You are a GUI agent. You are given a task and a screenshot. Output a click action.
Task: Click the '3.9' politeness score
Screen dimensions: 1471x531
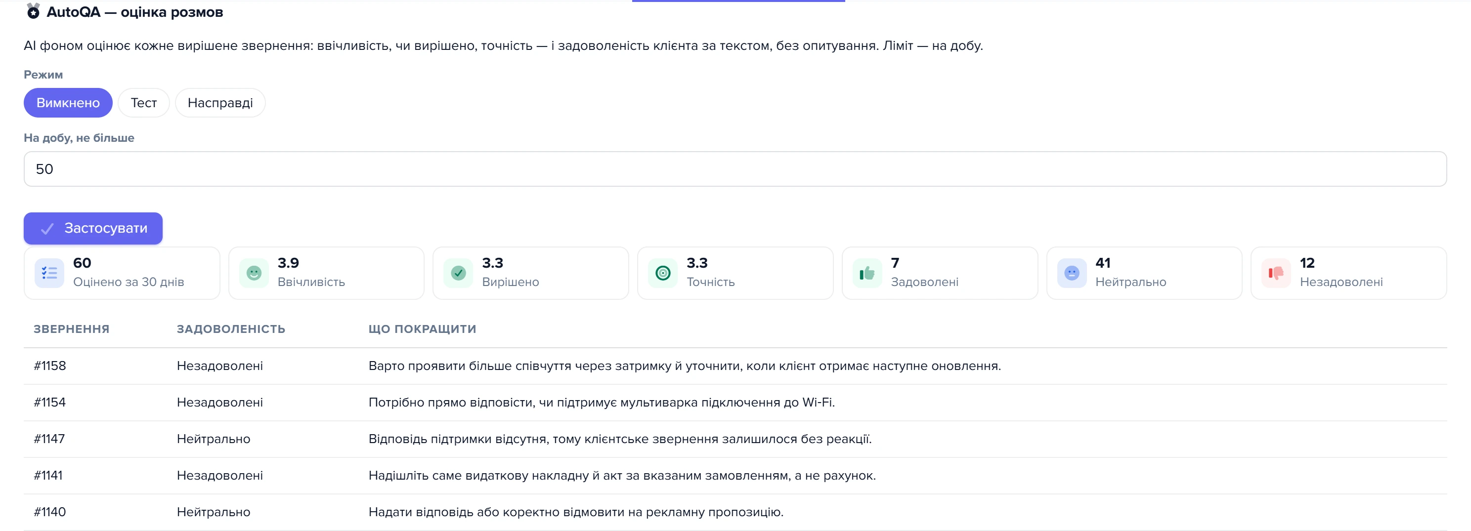[288, 263]
